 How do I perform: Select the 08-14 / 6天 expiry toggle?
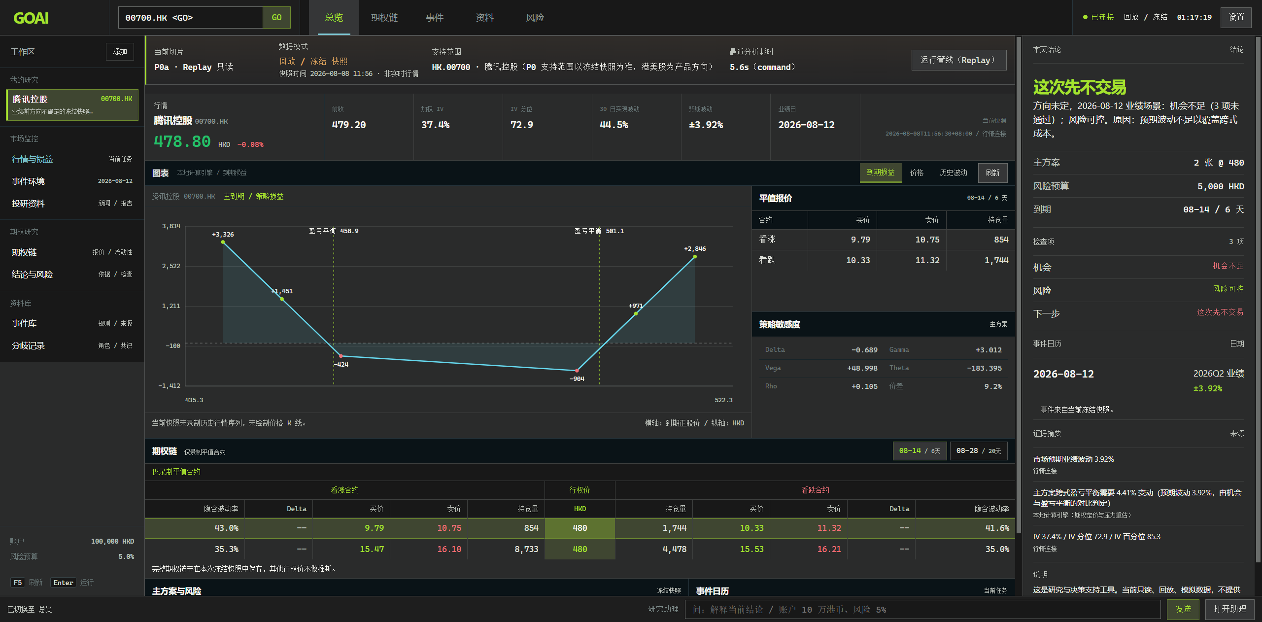pos(920,451)
